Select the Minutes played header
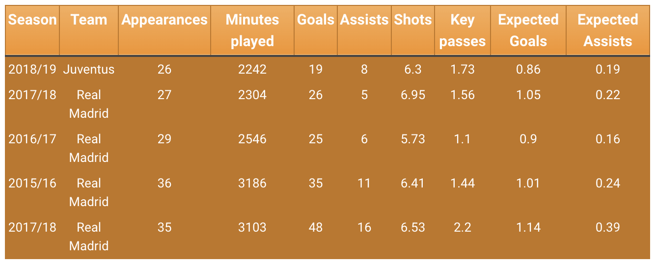 252,30
